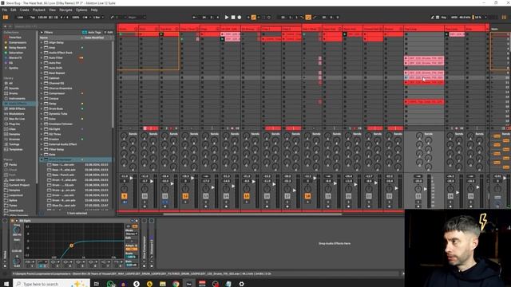Toggle the orange Loop switch in transport
The height and width of the screenshot is (287, 511).
click(x=308, y=18)
